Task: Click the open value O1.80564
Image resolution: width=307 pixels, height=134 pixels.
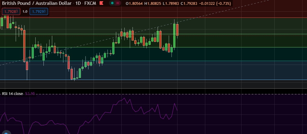Action: 135,4
